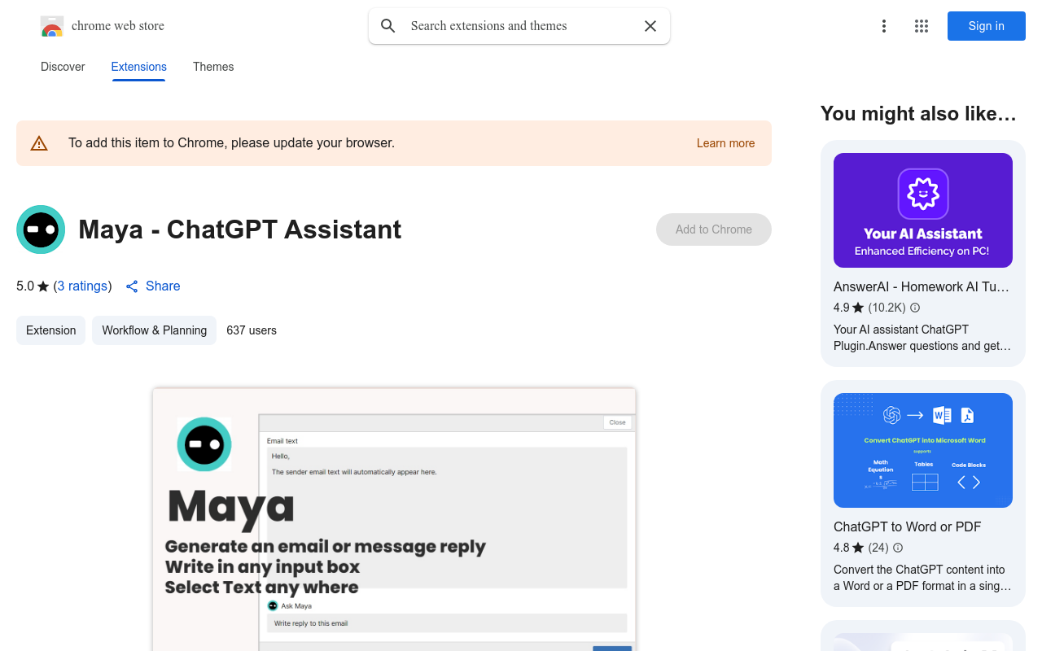
Task: Open AnswerAI - Homework AI Tutor title
Action: 922,286
